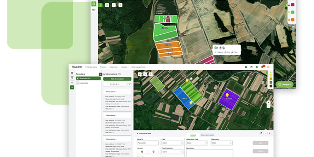Click the green Support button
This screenshot has width=314, height=157.
285,84
